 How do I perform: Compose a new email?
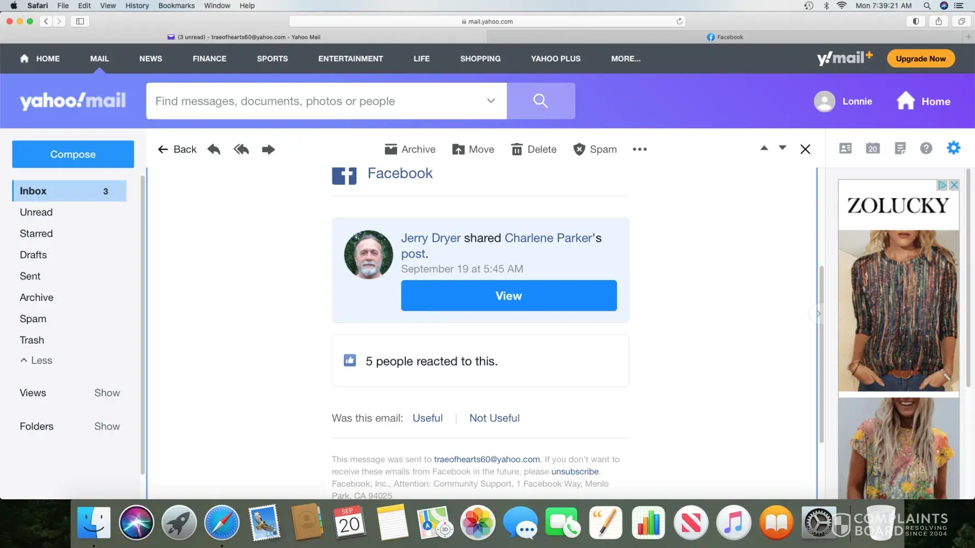pyautogui.click(x=73, y=154)
